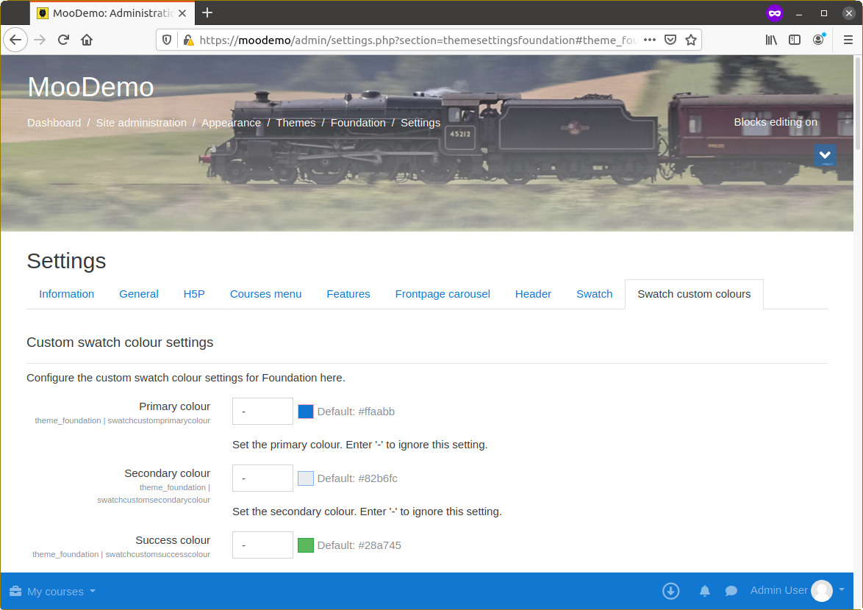Select the Features tab
The height and width of the screenshot is (610, 863).
point(348,294)
